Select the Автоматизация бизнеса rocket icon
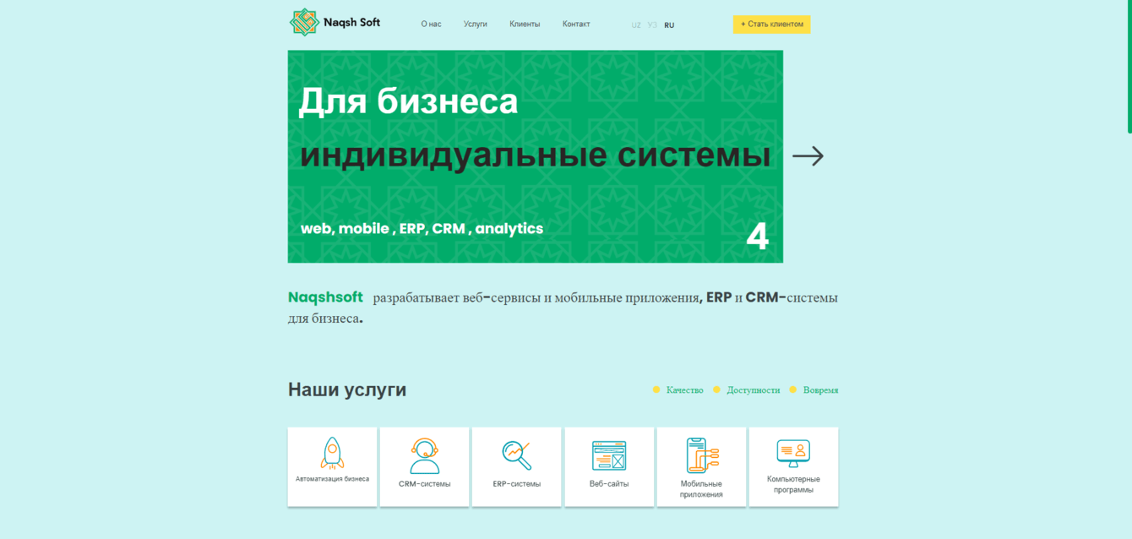 (332, 452)
